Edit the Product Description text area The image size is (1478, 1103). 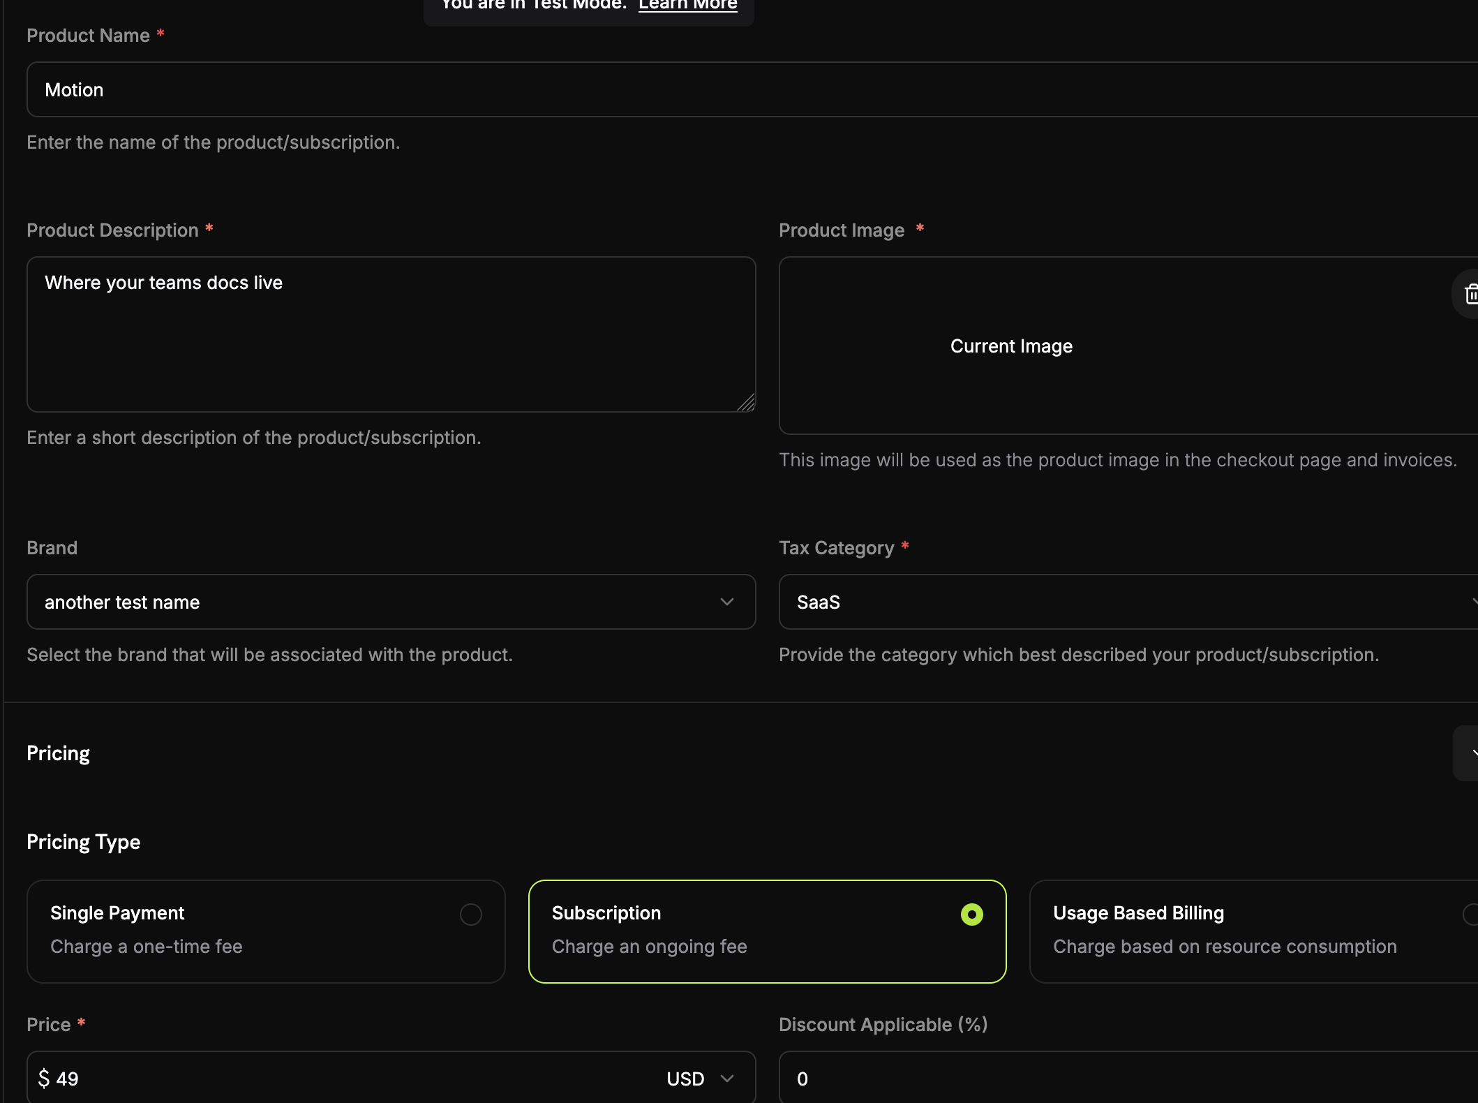pyautogui.click(x=391, y=334)
